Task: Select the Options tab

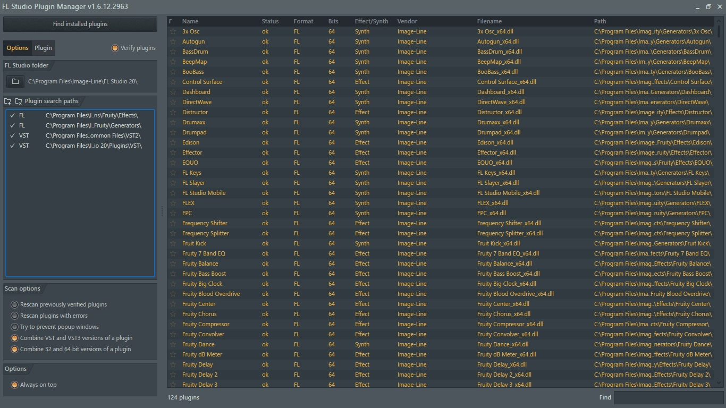Action: coord(18,48)
